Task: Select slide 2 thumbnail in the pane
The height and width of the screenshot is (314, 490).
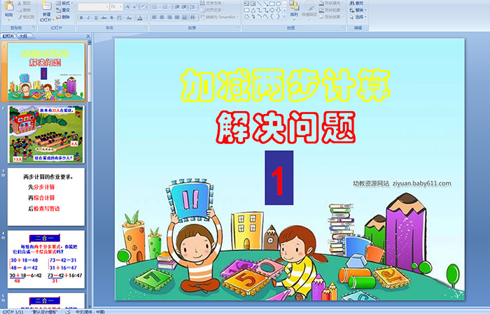Action: (45, 134)
